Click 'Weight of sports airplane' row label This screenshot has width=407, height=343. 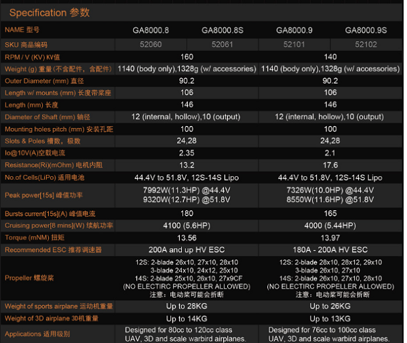[x=59, y=306]
